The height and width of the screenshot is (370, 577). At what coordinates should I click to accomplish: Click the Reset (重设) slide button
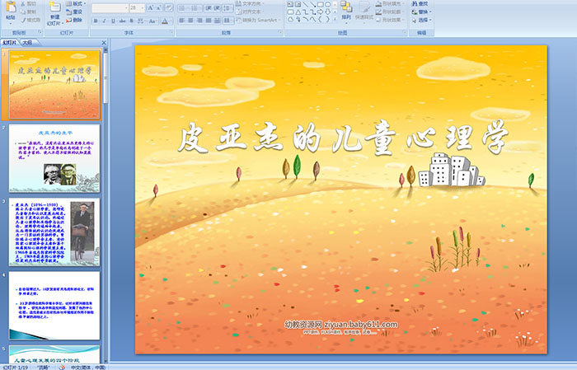point(73,12)
